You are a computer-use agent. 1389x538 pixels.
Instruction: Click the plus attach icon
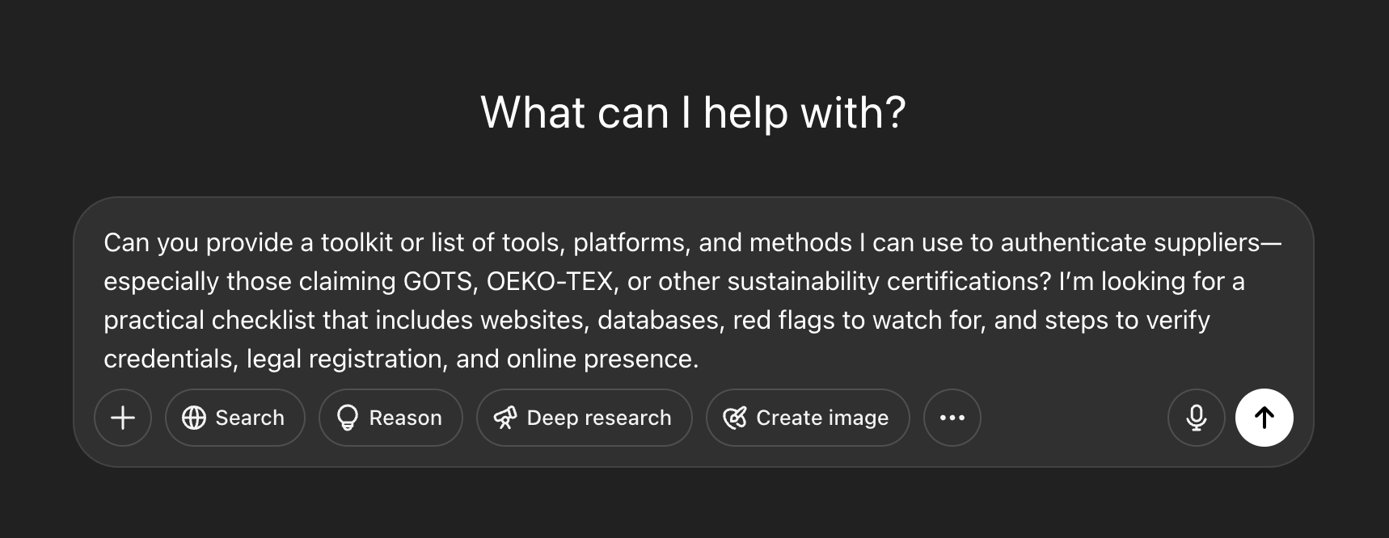click(123, 418)
